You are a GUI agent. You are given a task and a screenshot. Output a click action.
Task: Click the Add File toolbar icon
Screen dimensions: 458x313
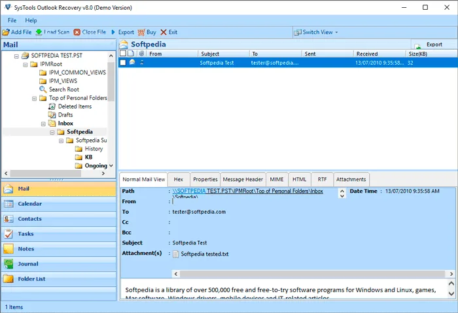(6, 32)
